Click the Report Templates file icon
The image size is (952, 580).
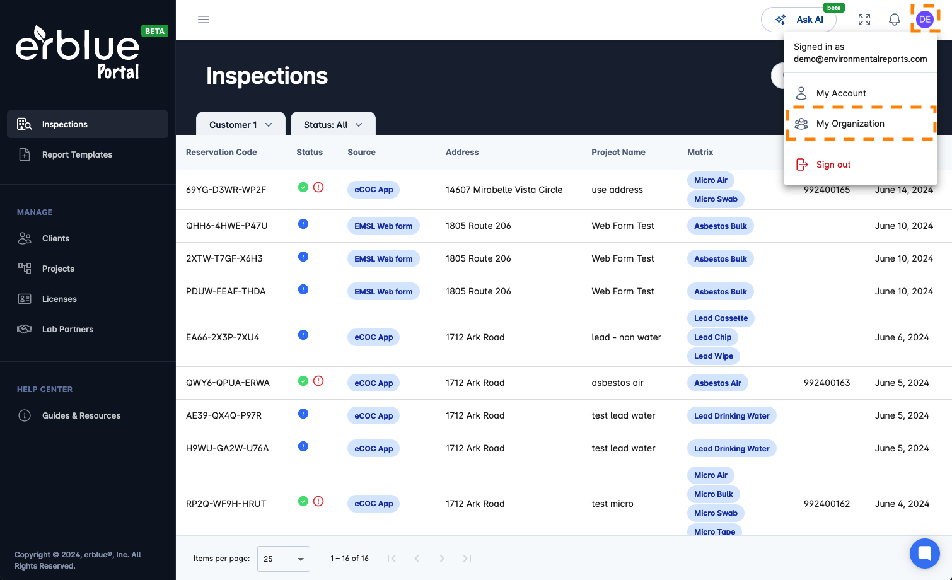25,154
